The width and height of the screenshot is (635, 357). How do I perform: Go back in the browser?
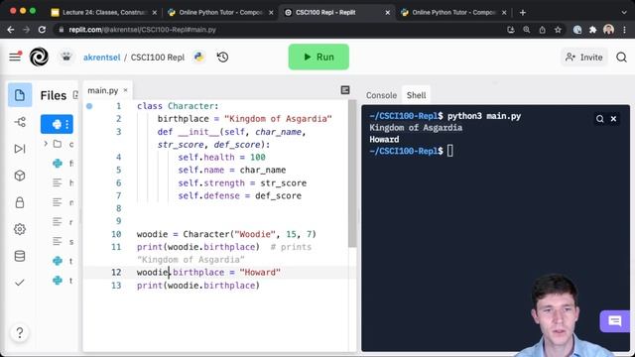click(11, 30)
